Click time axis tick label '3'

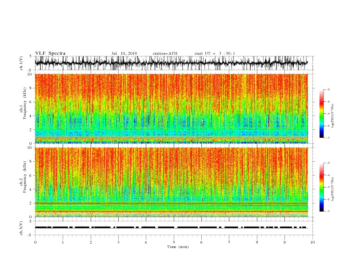118,242
